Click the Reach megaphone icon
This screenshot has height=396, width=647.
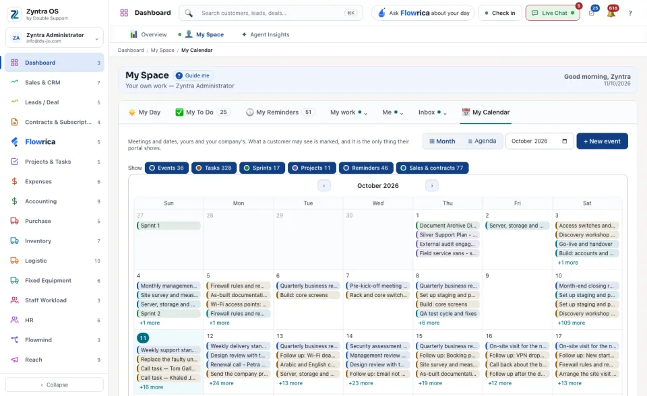[14, 359]
